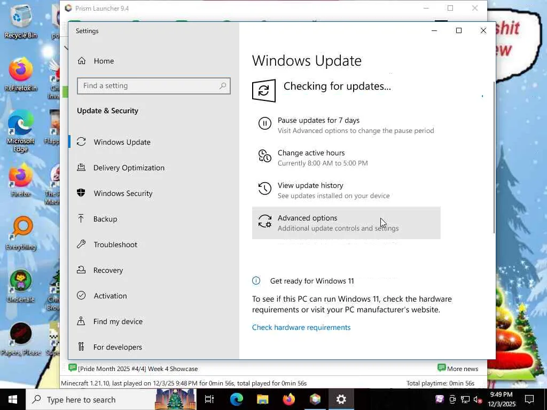The image size is (547, 410).
Task: Select the Papers, Please desktop shortcut
Action: 21,339
